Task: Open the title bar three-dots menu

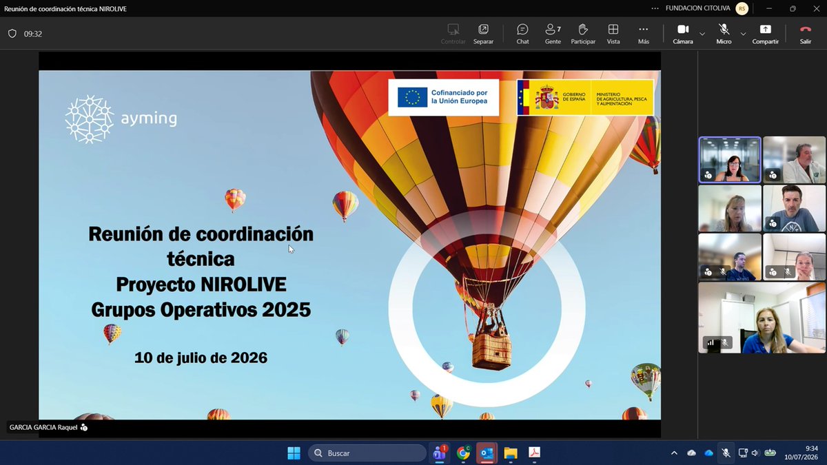Action: [654, 8]
